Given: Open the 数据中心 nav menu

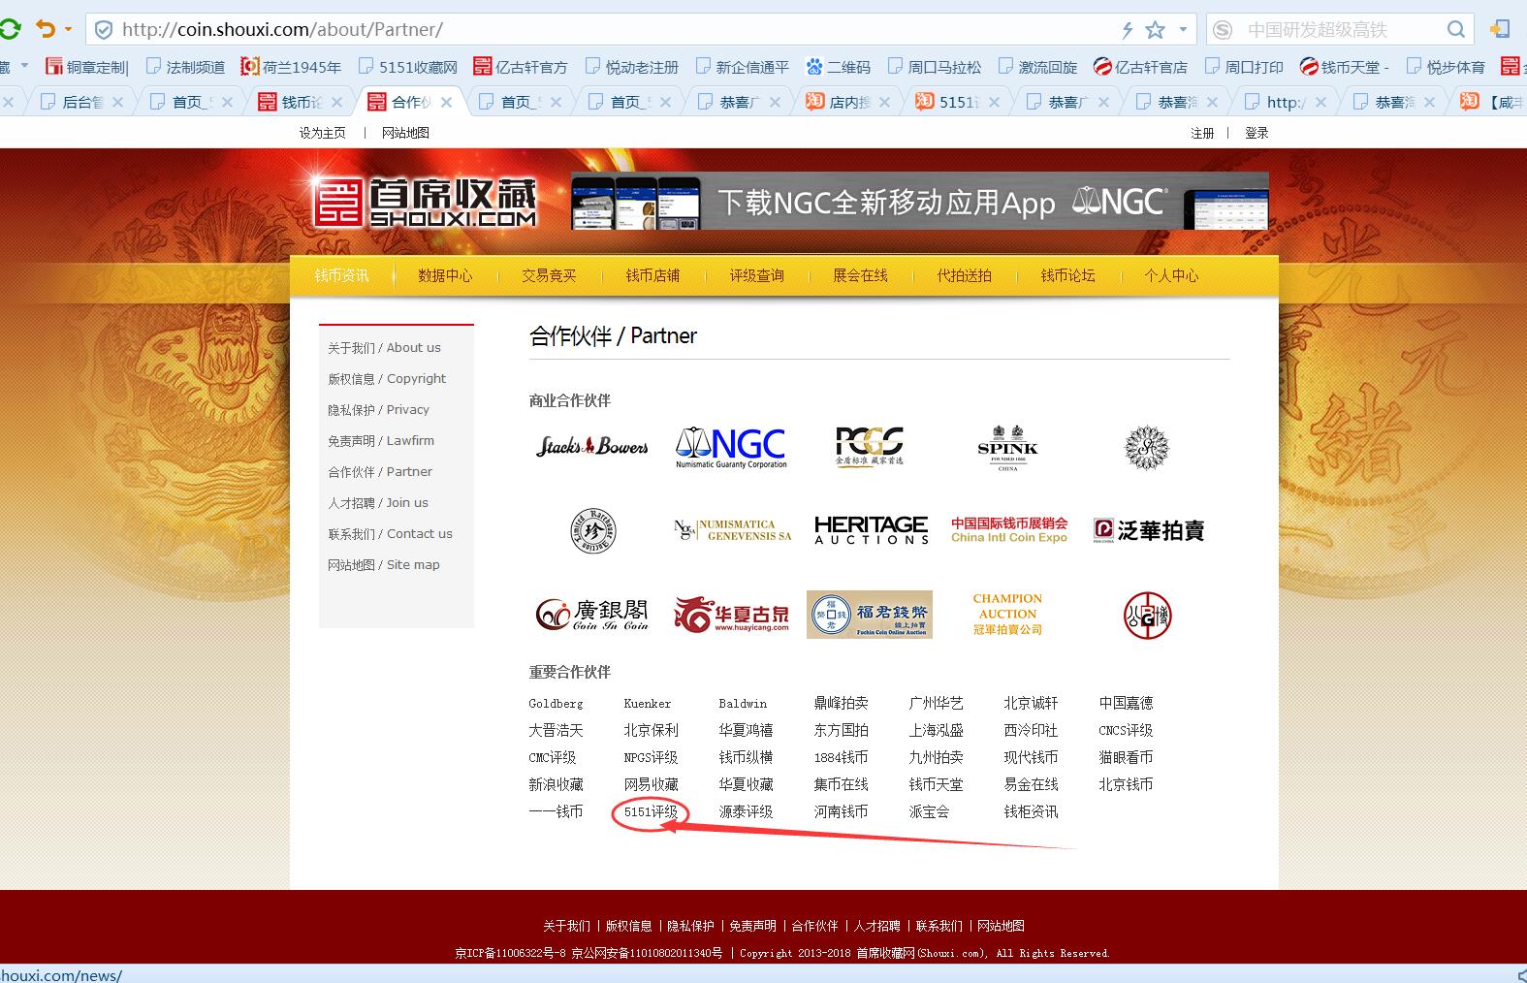Looking at the screenshot, I should click(x=445, y=275).
